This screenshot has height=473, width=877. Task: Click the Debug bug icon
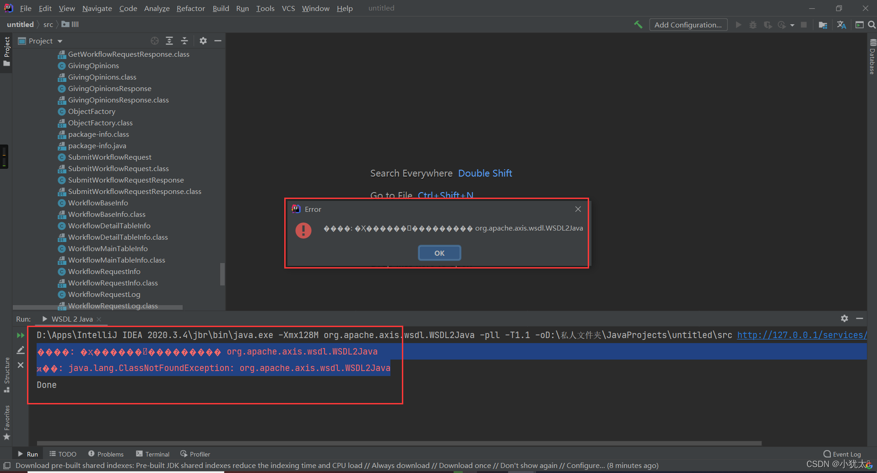[753, 25]
